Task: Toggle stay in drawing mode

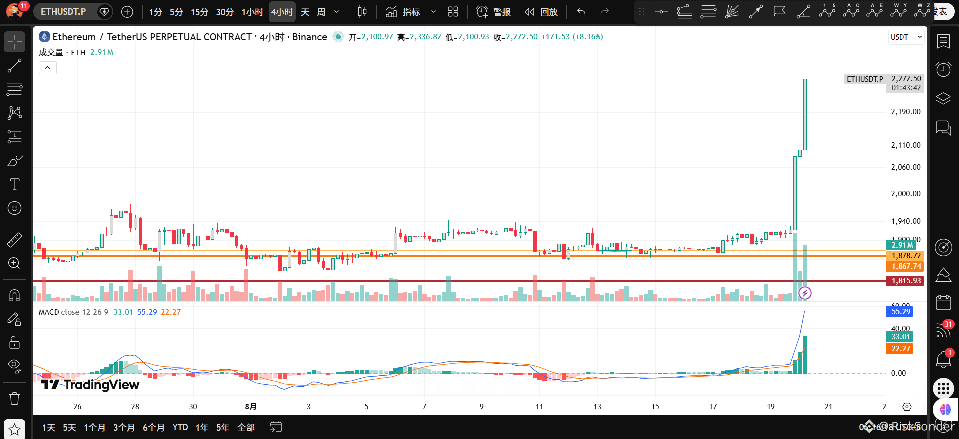Action: pos(15,319)
